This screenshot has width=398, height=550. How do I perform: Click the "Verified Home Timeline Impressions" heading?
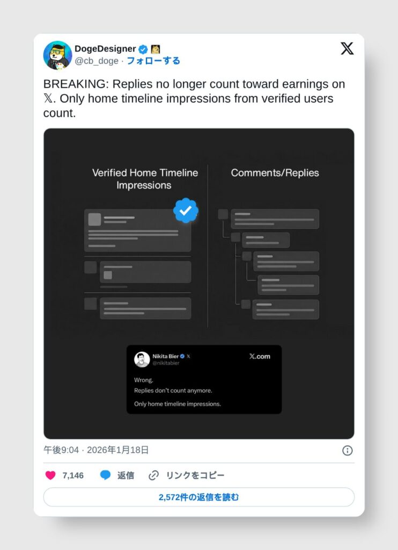pos(145,179)
